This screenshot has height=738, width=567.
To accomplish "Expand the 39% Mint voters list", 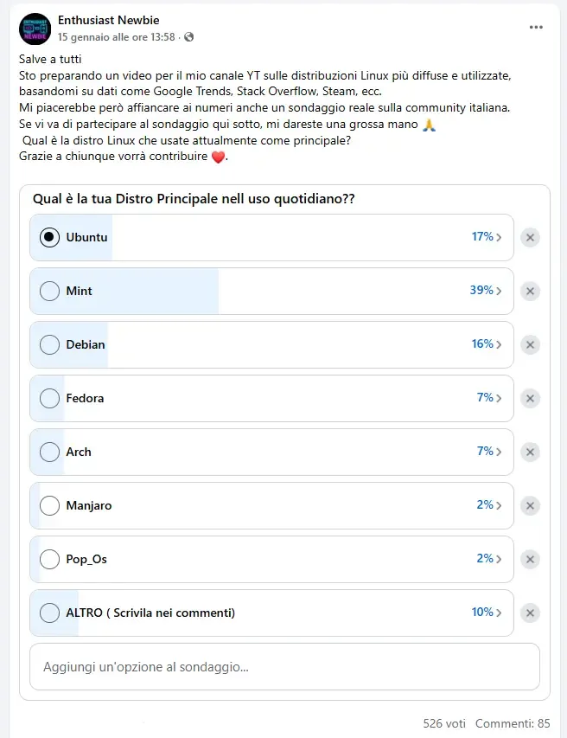I will [x=486, y=291].
